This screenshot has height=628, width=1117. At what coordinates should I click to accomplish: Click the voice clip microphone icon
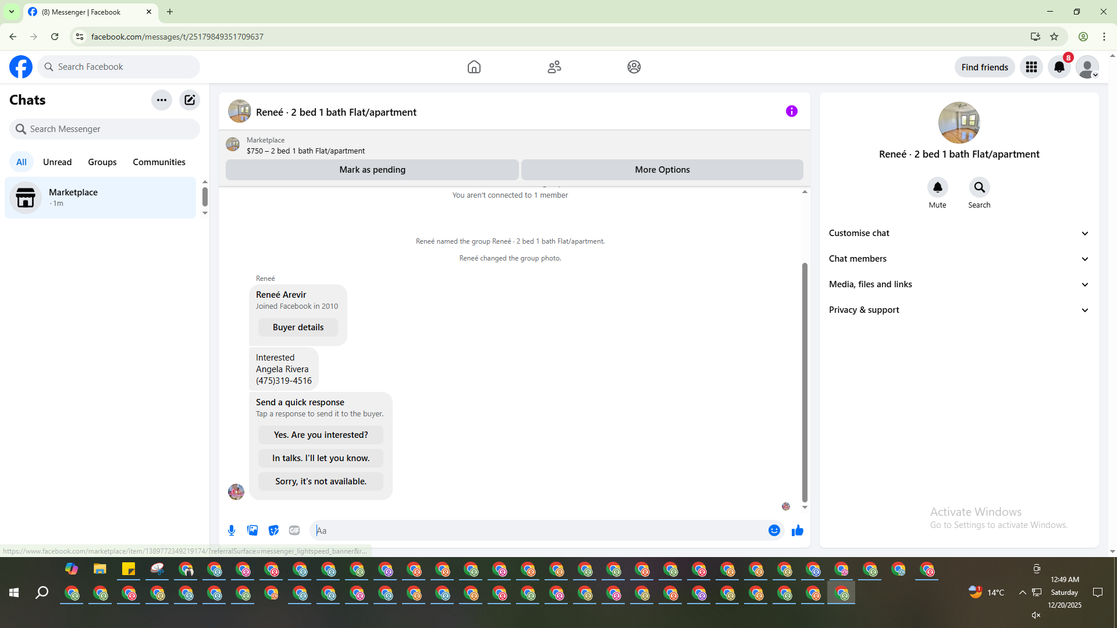pos(232,530)
